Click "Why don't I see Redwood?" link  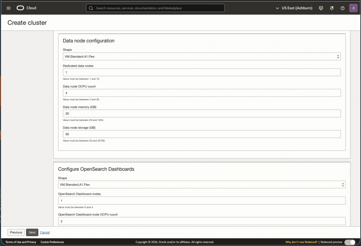click(x=301, y=242)
